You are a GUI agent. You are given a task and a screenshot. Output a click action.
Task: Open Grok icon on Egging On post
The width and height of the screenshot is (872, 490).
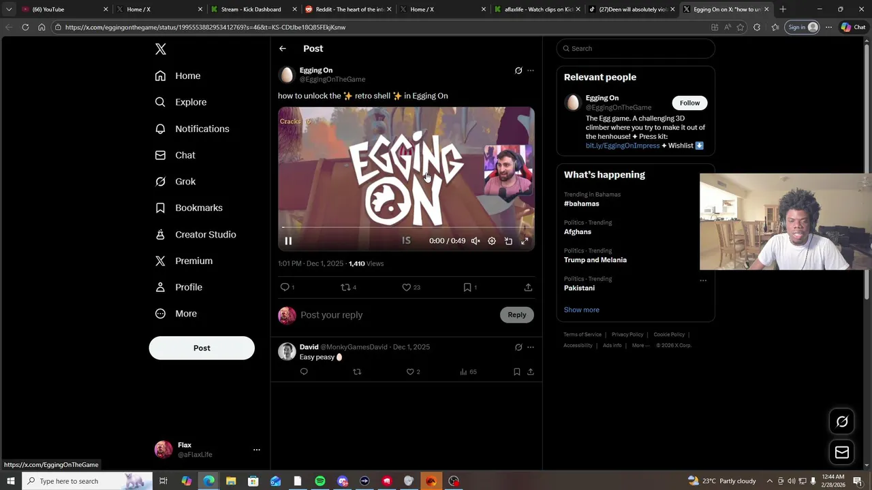(518, 70)
